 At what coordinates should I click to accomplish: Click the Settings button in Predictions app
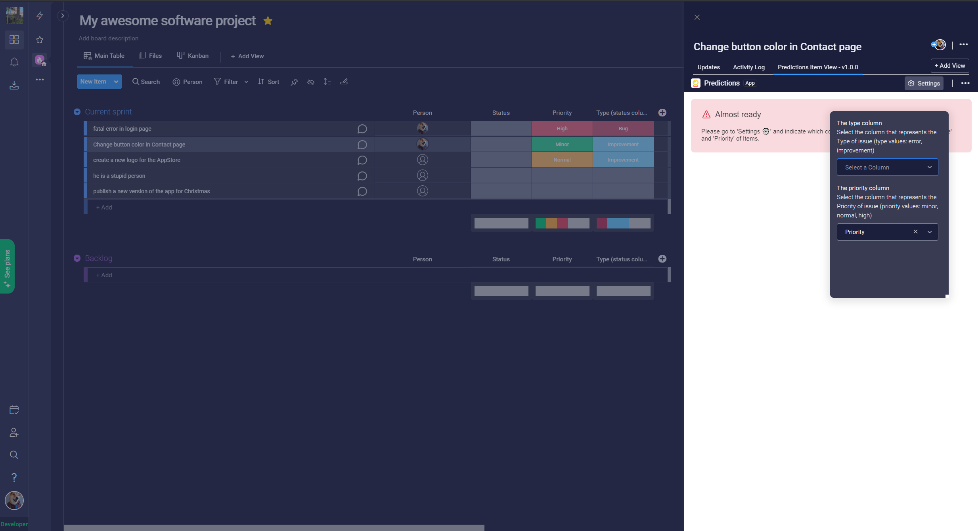924,84
